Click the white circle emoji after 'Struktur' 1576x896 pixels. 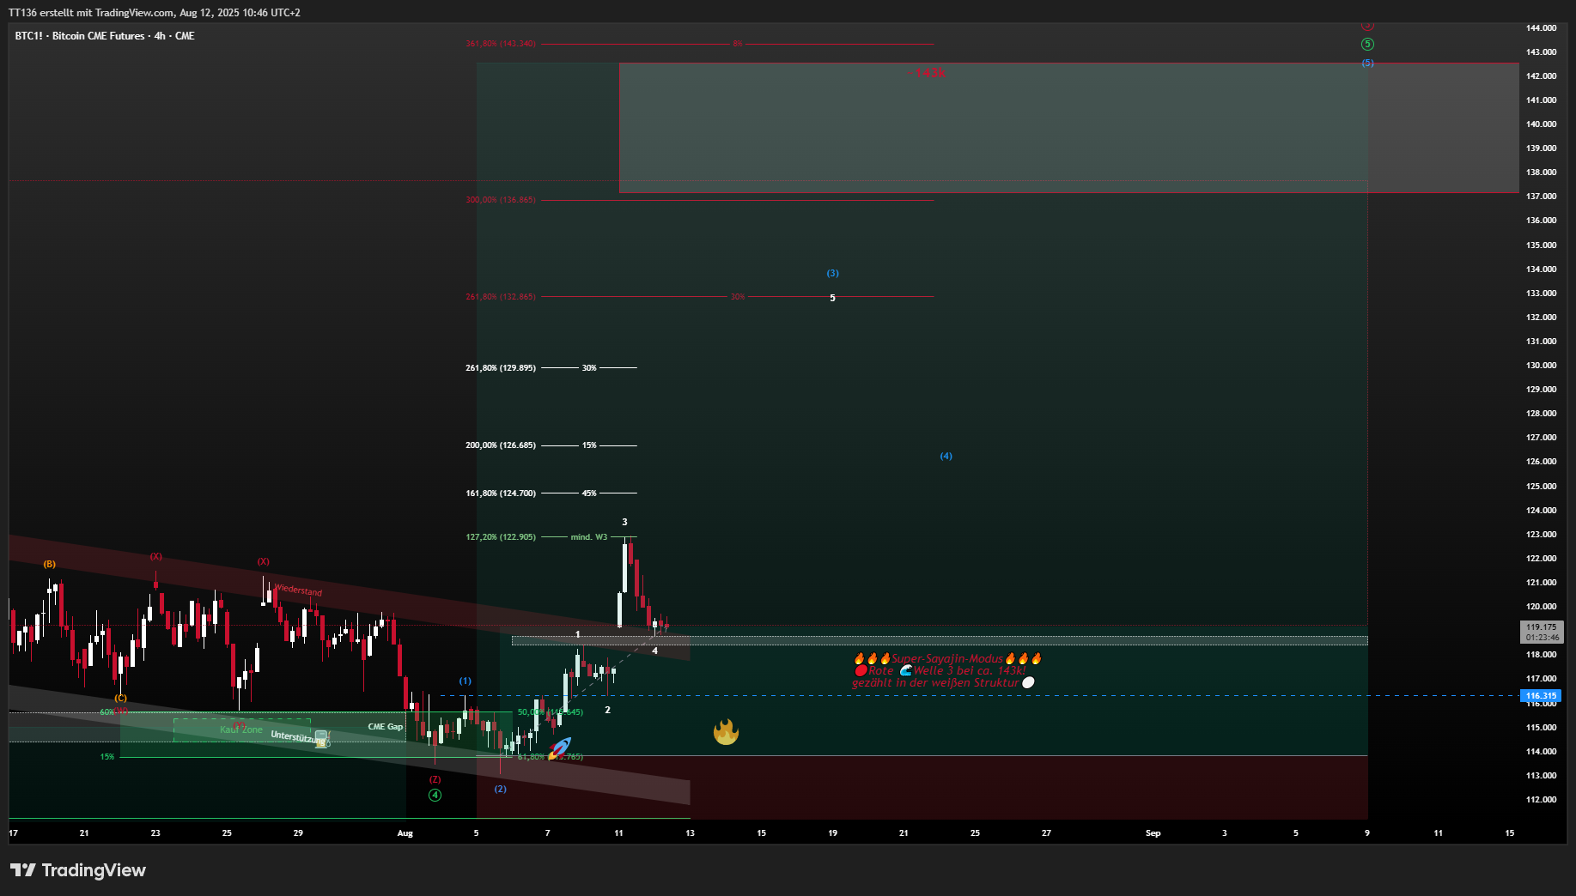(1028, 682)
